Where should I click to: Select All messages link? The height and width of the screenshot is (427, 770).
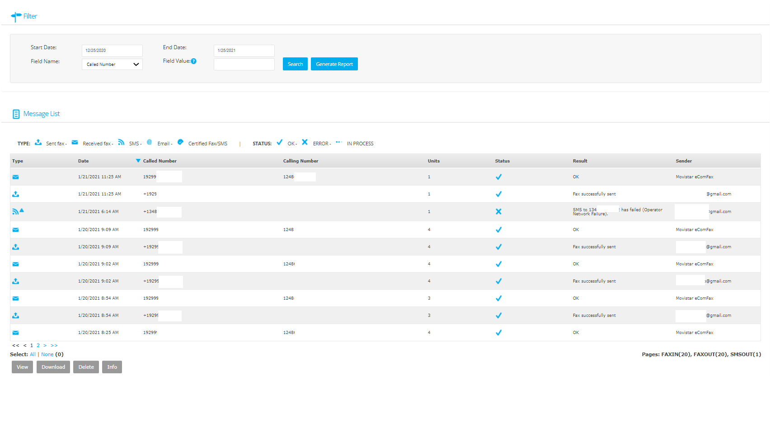click(33, 354)
